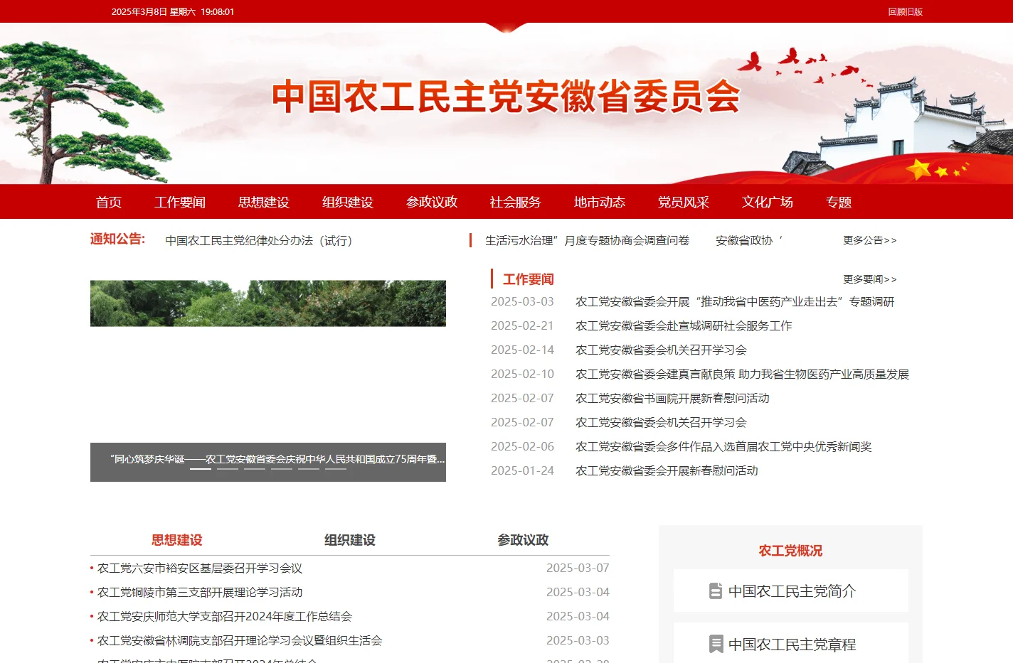Open article 安庆师范大学支部召开2024年度工作总结会

225,617
